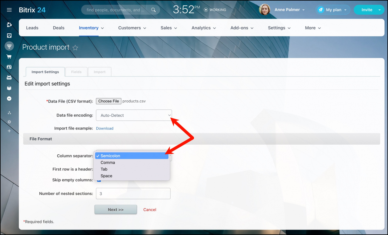Open the tasks checkmark sidebar icon
The height and width of the screenshot is (235, 388).
pos(9,35)
